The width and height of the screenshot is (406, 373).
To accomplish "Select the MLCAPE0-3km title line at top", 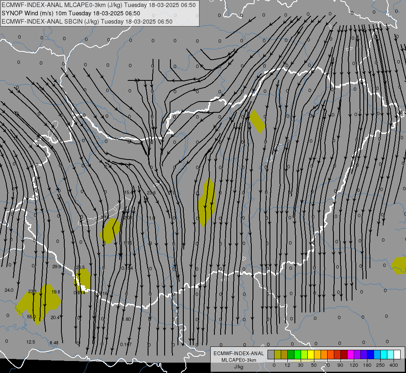I will click(99, 5).
